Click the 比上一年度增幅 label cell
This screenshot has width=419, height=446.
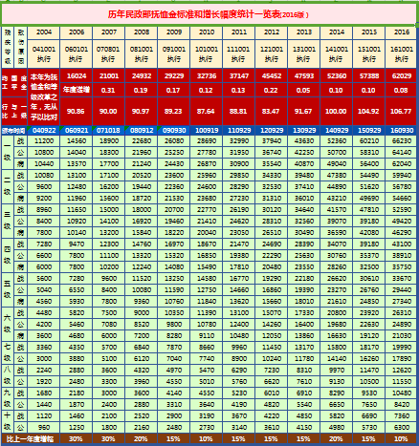click(x=31, y=439)
